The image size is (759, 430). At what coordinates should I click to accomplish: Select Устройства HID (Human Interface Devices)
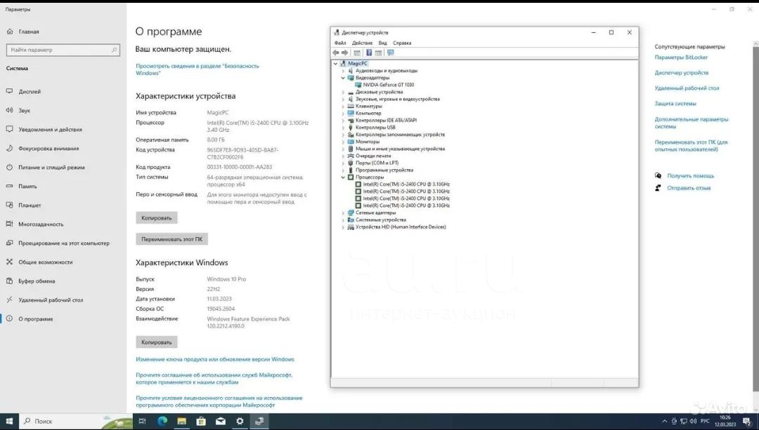[401, 227]
